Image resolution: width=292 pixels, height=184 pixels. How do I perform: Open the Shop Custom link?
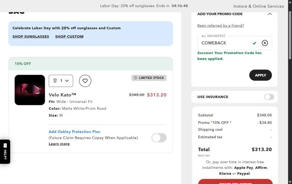click(x=69, y=36)
